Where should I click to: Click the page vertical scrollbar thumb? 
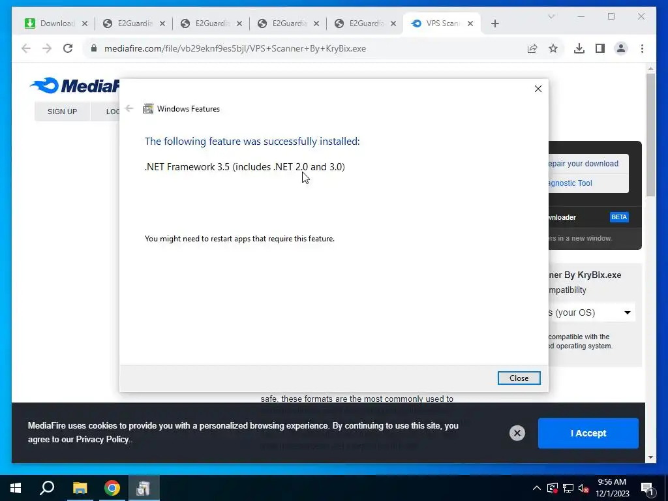tap(650, 134)
